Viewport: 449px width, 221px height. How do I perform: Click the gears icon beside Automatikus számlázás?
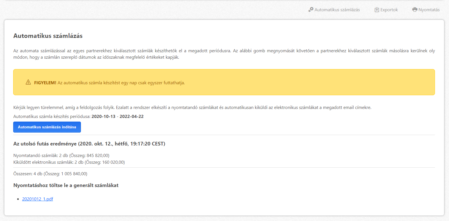(311, 10)
